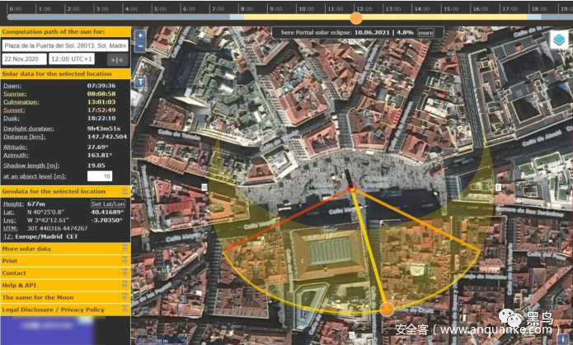Click the Dawn: label link
Viewport: 573px width, 345px height.
point(12,86)
